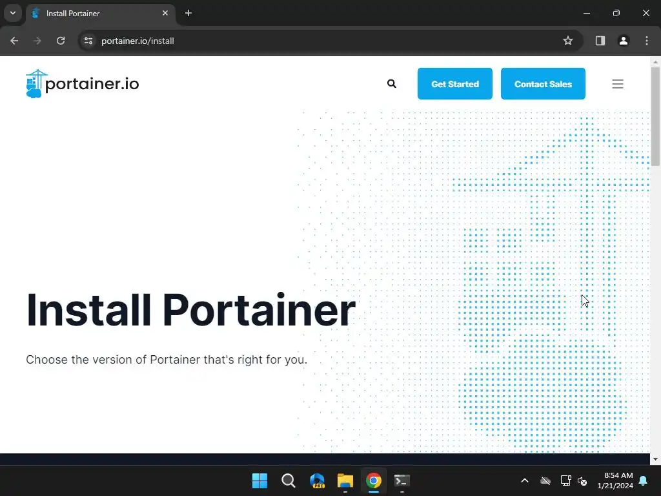Show hidden system tray icons
Screen dimensions: 661x496
coord(525,480)
